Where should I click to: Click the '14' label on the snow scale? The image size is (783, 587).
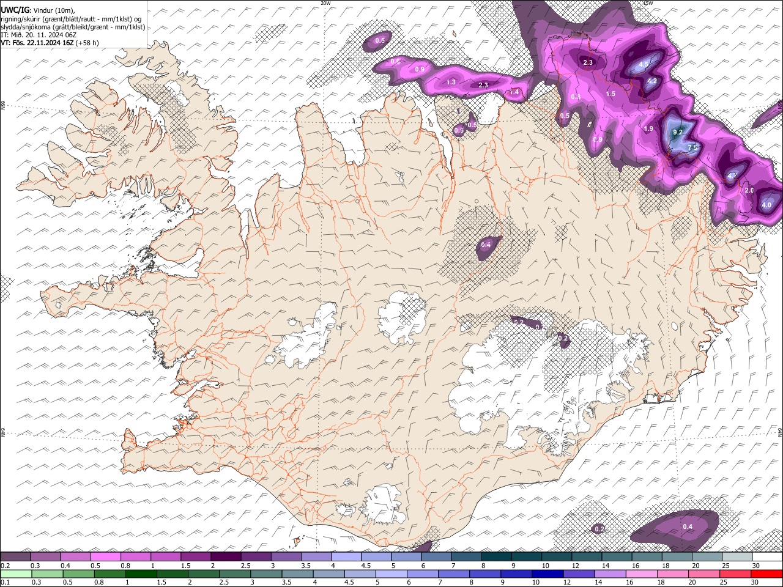click(605, 566)
